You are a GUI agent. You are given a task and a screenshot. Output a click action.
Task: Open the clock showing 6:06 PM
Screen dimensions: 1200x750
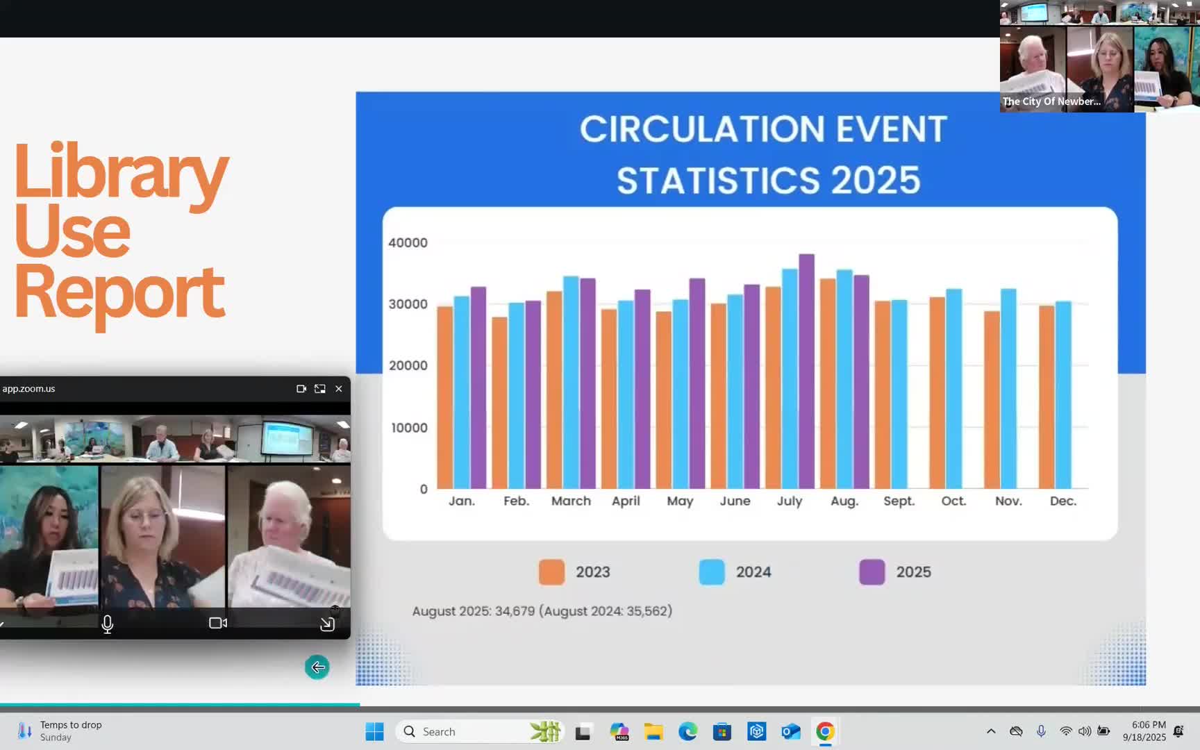1144,731
